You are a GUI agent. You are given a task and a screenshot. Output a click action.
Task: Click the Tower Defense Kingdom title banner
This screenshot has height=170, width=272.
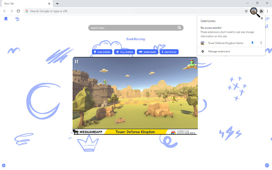tap(135, 132)
